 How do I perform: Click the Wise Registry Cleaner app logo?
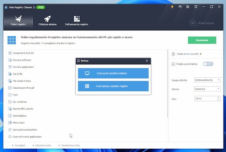[x=6, y=7]
